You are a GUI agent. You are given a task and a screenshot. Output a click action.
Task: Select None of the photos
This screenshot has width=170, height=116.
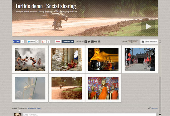[135, 42]
